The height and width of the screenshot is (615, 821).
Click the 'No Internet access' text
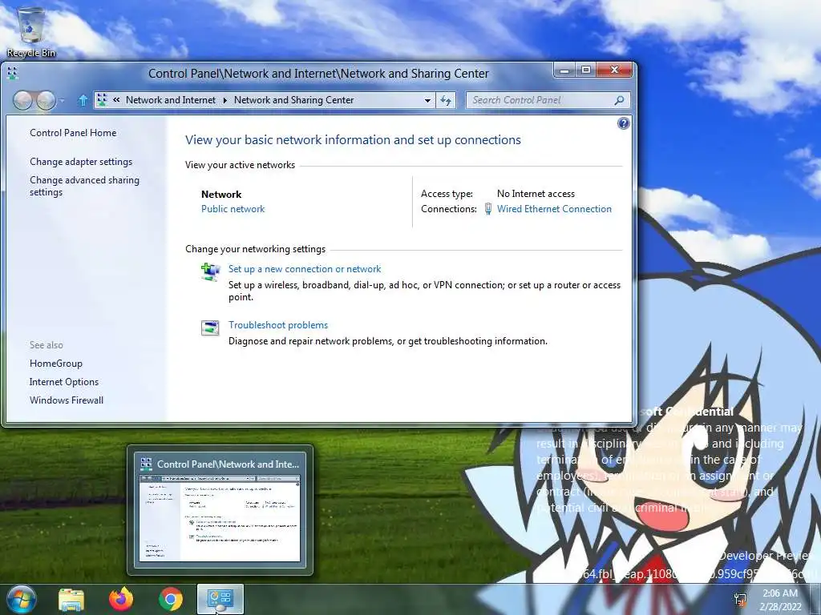(x=536, y=194)
